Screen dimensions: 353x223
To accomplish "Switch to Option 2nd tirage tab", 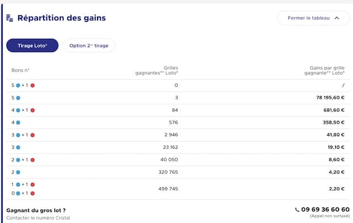I will tap(89, 46).
